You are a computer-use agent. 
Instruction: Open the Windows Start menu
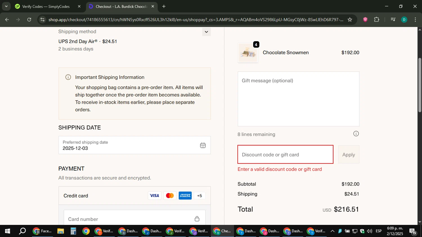pyautogui.click(x=8, y=231)
